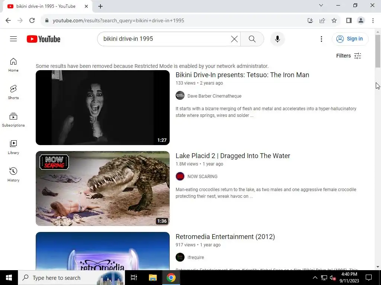Open a new browser tab
The image size is (381, 285).
click(100, 6)
